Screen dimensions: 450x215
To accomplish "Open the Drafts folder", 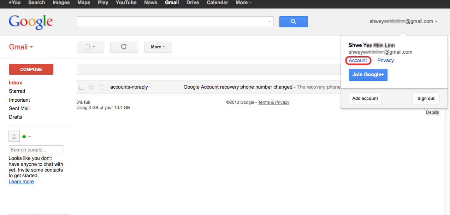I will tap(16, 117).
